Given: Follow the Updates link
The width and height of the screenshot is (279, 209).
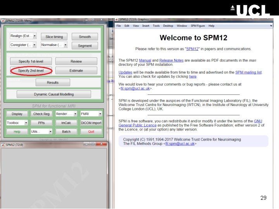Looking at the screenshot, I should click(x=125, y=72).
